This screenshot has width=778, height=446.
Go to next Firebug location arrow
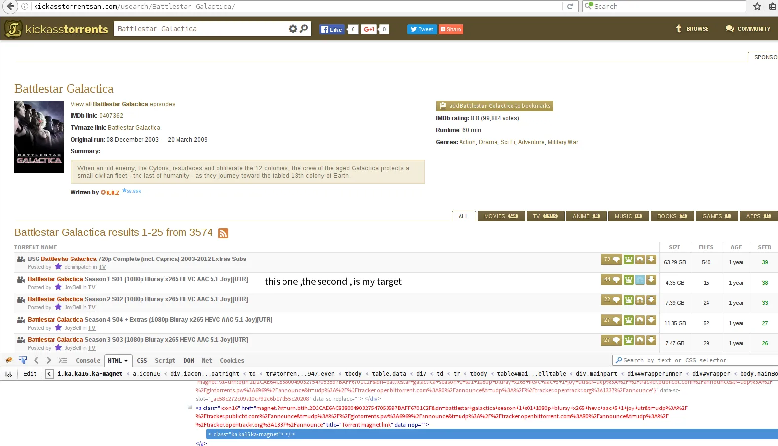pyautogui.click(x=49, y=360)
